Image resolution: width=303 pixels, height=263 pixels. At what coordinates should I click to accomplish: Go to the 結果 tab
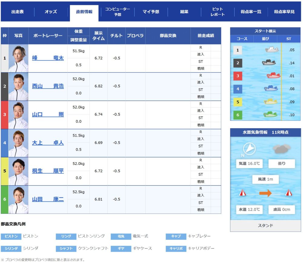184,12
